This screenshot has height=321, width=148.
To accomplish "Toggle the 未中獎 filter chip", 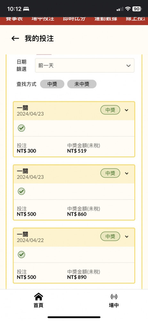I will coord(82,84).
